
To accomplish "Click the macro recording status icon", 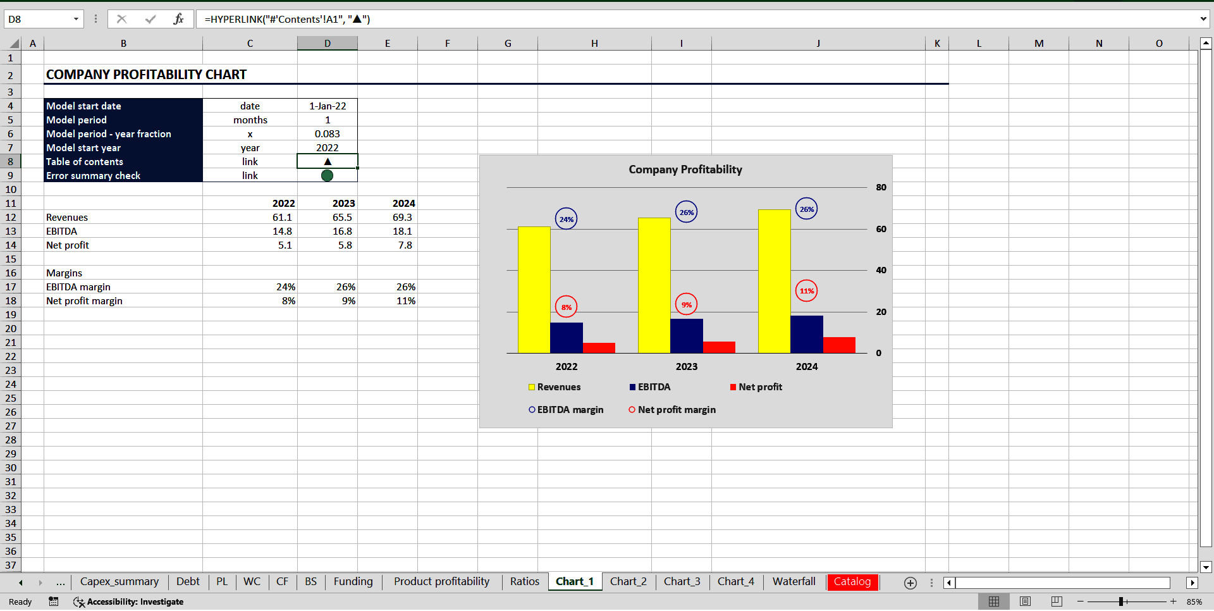I will [54, 602].
